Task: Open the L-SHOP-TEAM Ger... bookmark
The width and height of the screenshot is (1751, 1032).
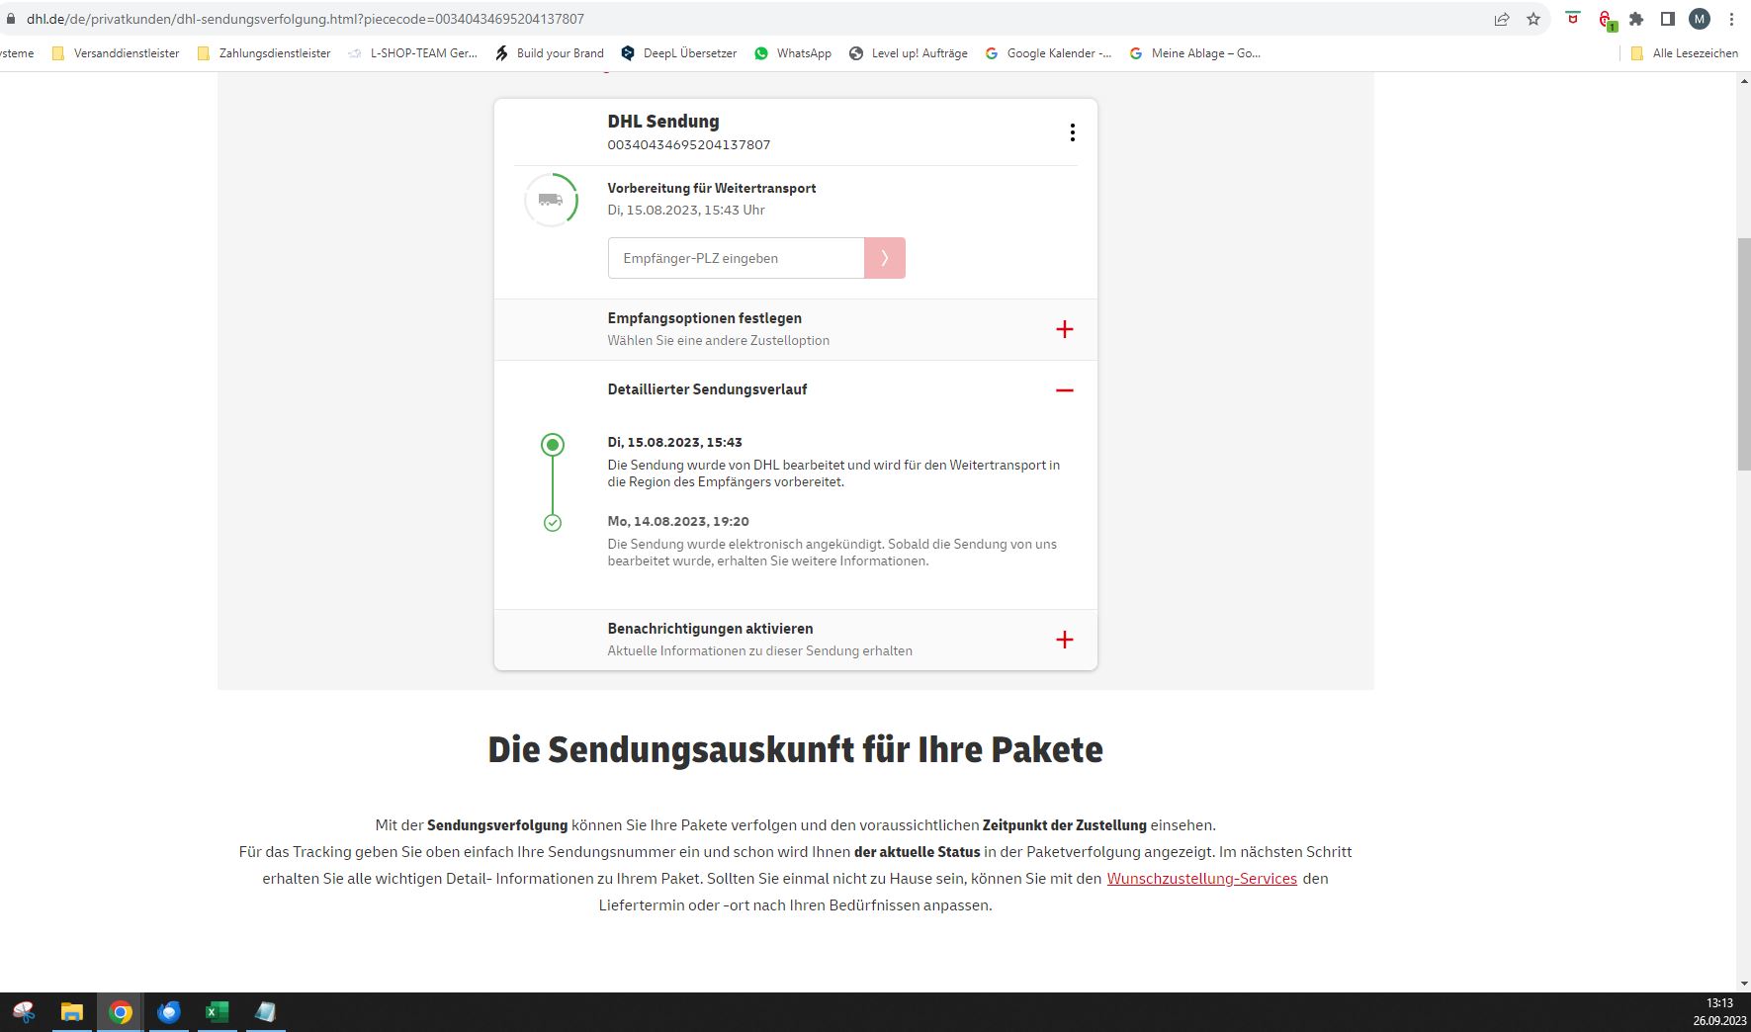Action: 412,53
